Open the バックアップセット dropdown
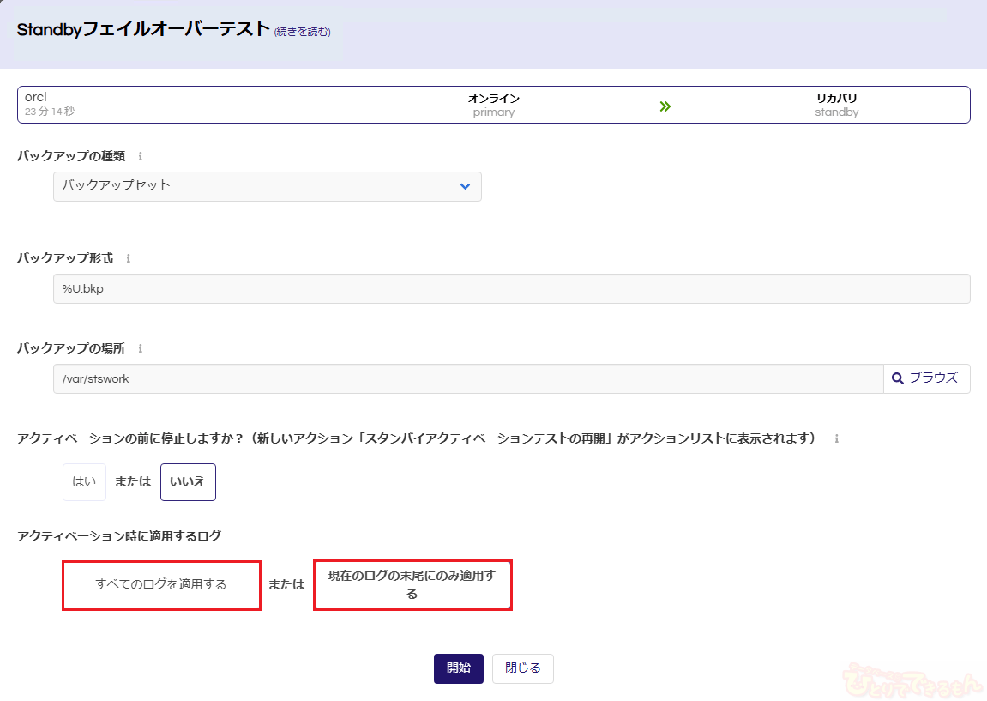 (x=267, y=186)
